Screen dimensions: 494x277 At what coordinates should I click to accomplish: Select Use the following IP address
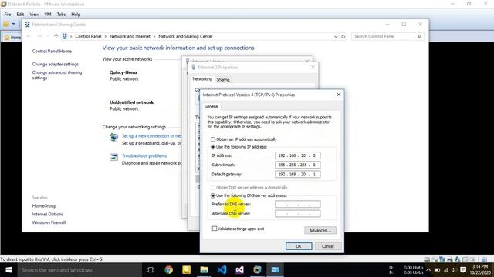pyautogui.click(x=213, y=147)
